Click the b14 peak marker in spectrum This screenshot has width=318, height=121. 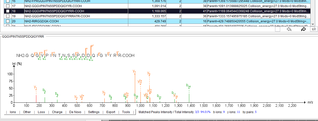pos(188,86)
